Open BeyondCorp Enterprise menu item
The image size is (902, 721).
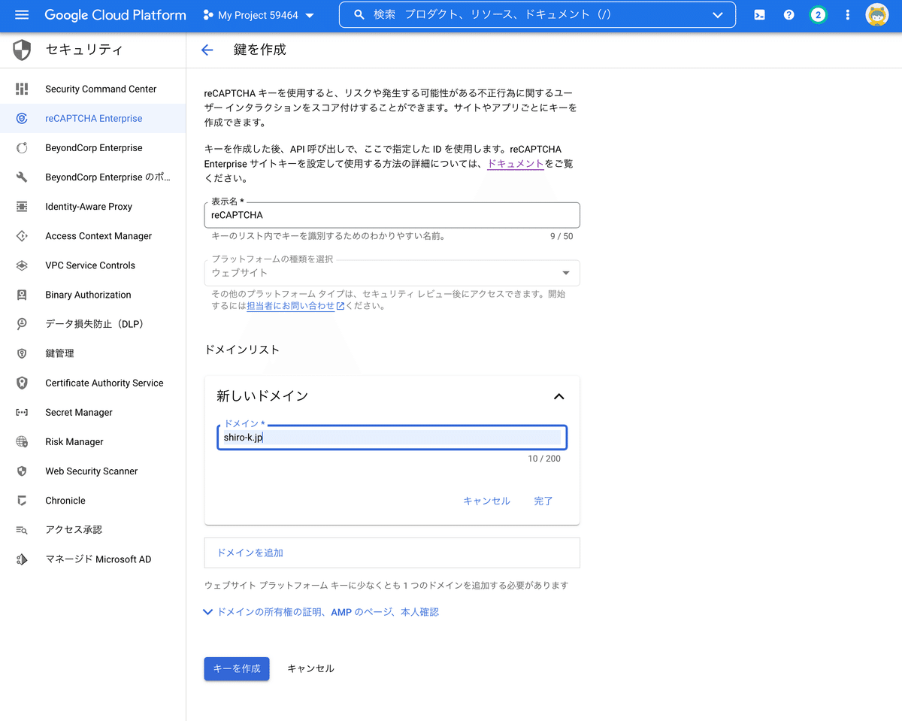point(93,148)
